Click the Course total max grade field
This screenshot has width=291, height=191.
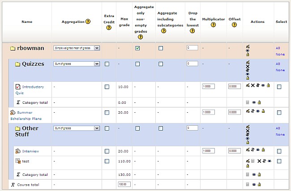click(123, 184)
